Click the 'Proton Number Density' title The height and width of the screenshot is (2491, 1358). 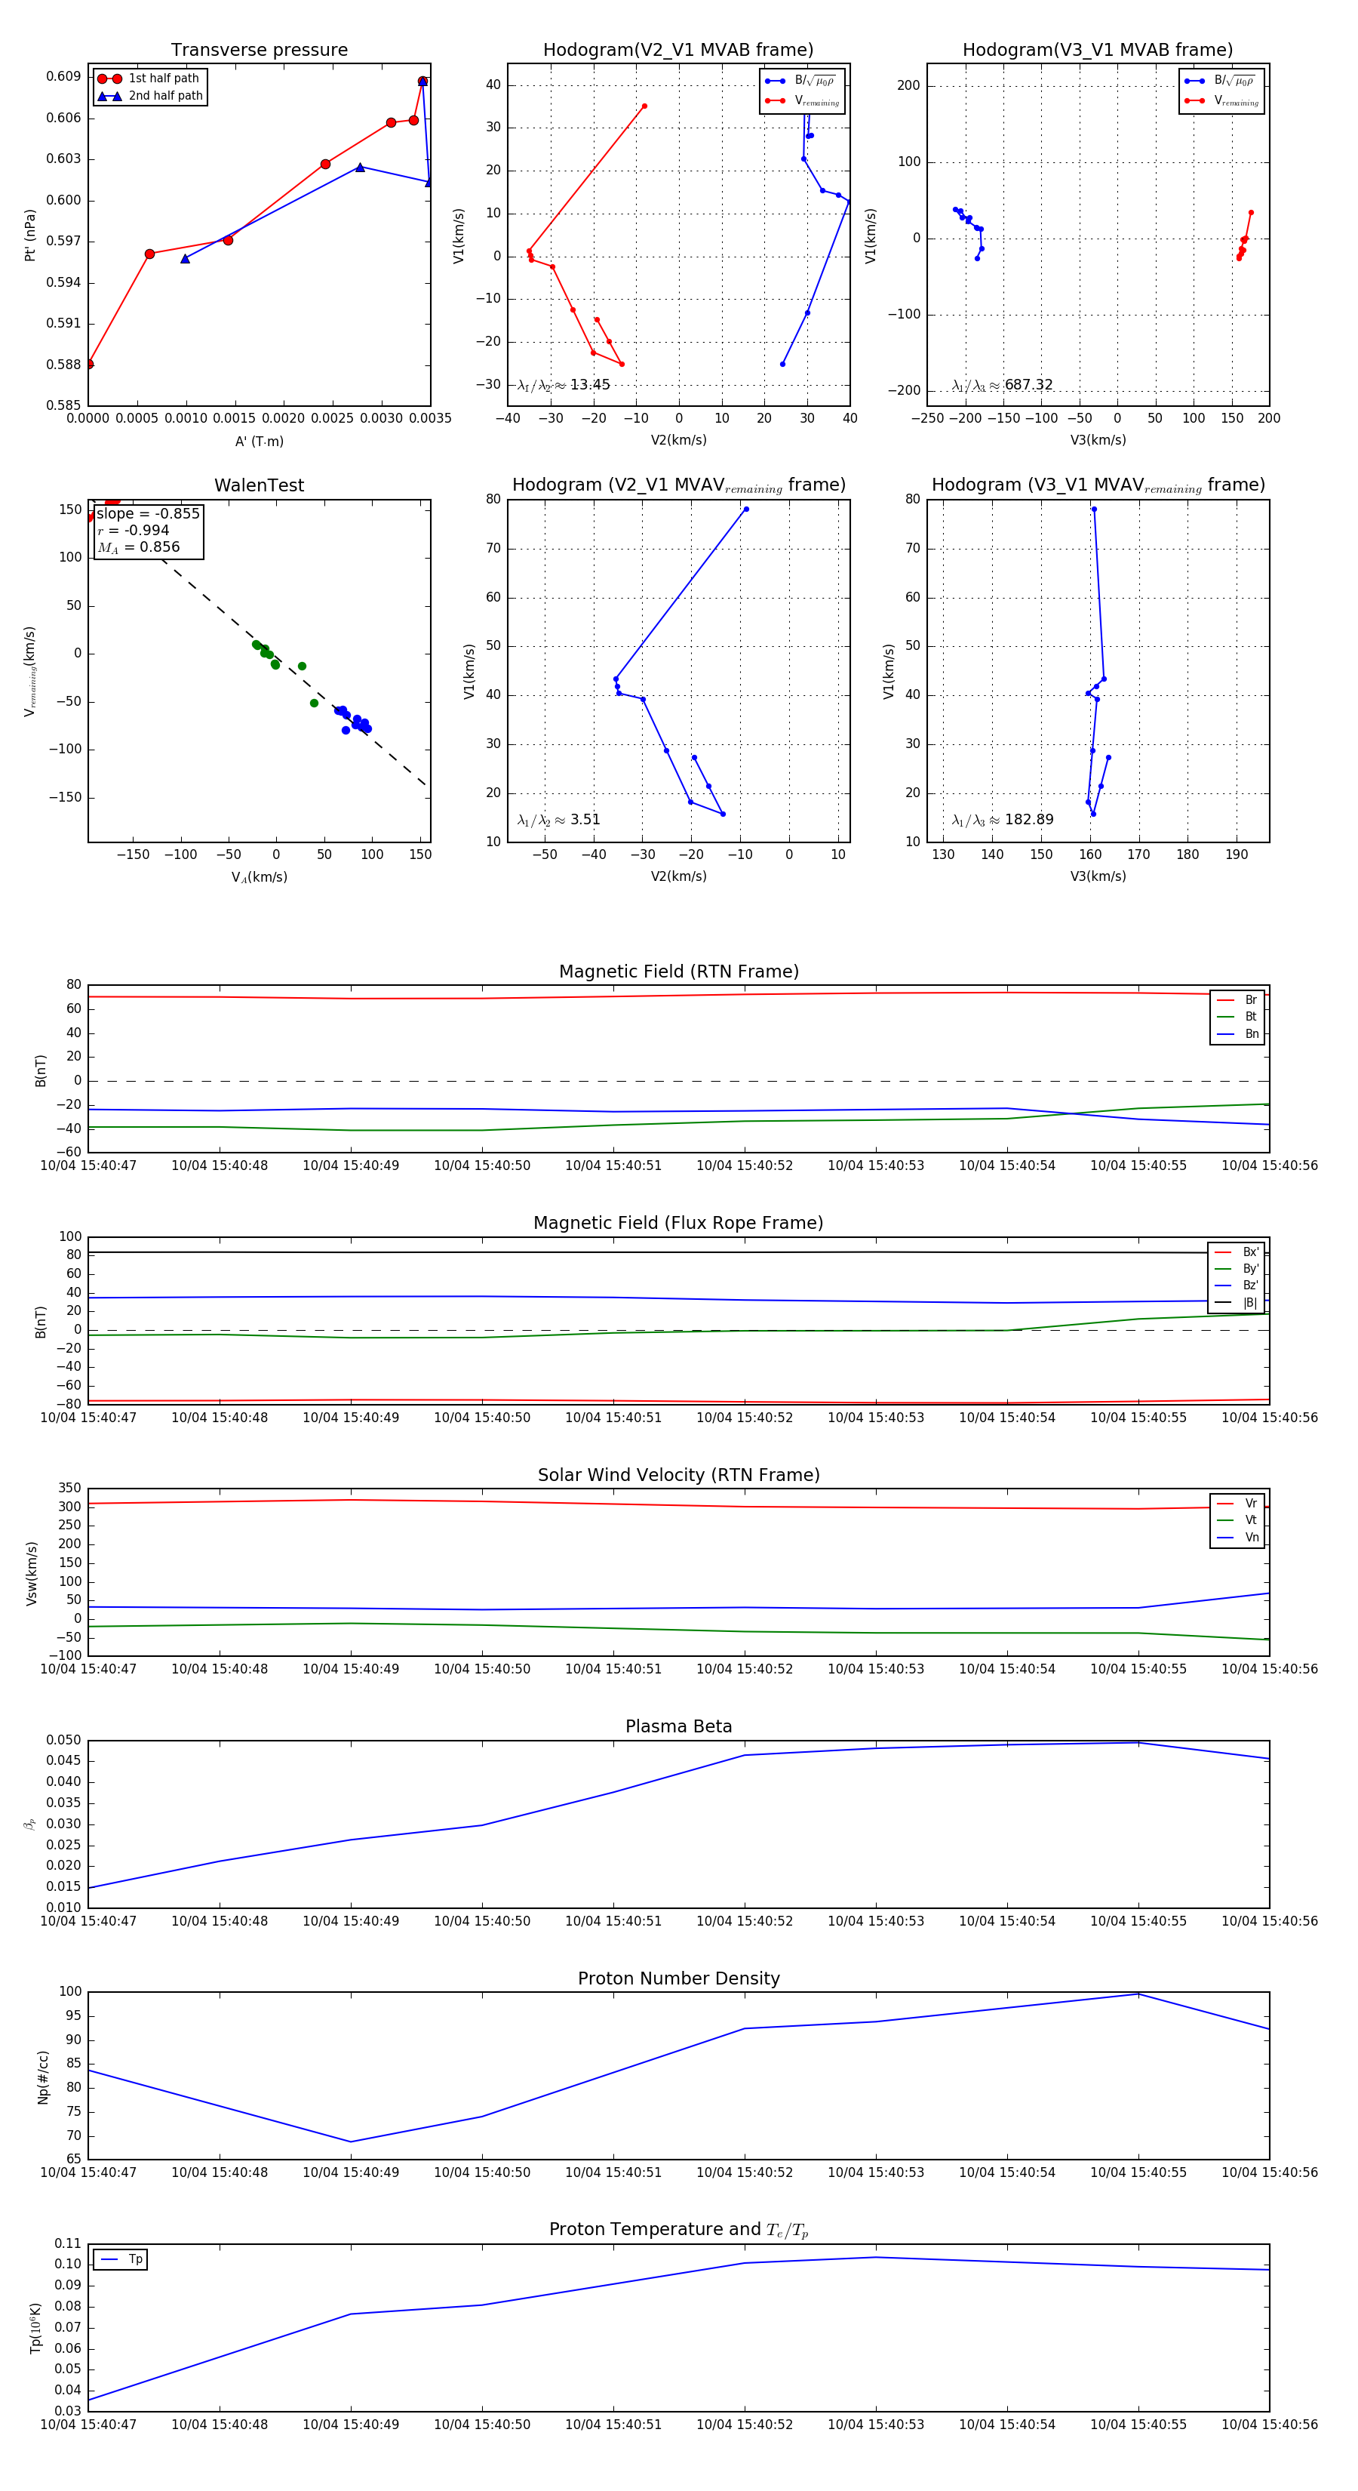tap(678, 1978)
